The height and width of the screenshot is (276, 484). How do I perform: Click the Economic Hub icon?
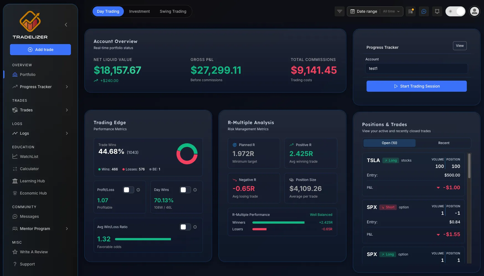click(15, 193)
